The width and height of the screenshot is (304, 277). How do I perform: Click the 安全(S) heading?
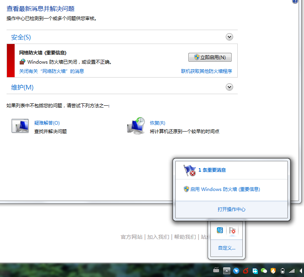21,37
